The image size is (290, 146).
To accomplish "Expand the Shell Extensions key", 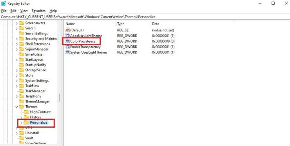I will pyautogui.click(x=17, y=44).
